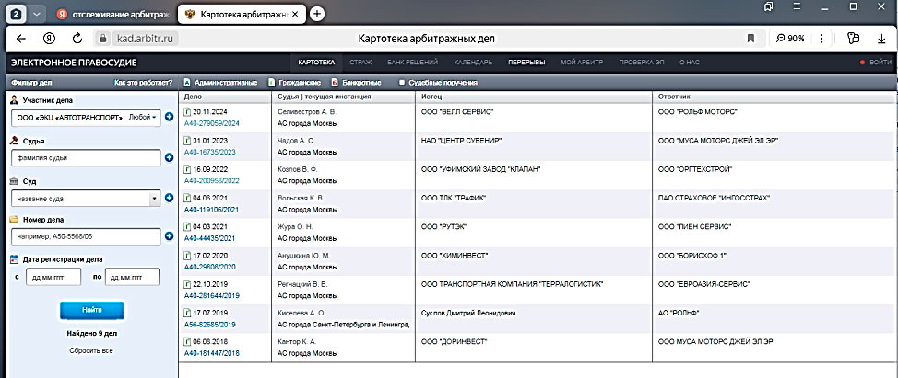Screen dimensions: 898x378
Task: Go back using the browser back arrow
Action: coord(21,39)
